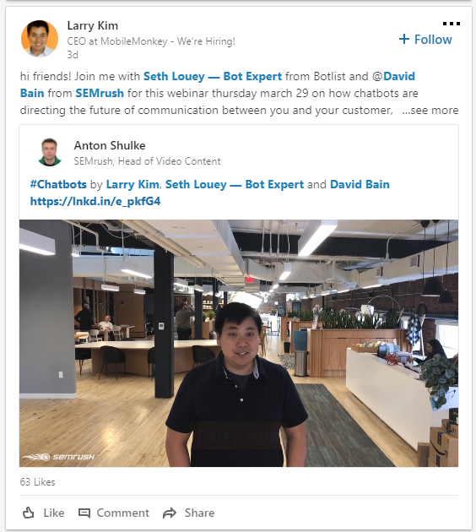Open the lnkd.in/e_pkfG4 link

click(x=95, y=201)
